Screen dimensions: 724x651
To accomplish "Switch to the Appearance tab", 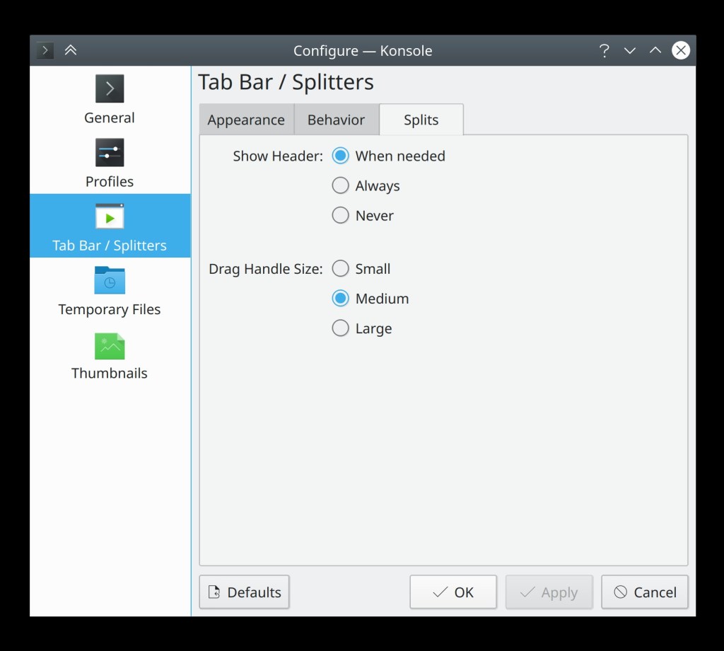I will pos(246,120).
